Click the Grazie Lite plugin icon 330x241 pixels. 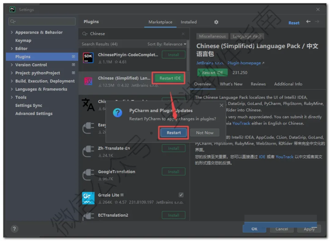click(88, 198)
